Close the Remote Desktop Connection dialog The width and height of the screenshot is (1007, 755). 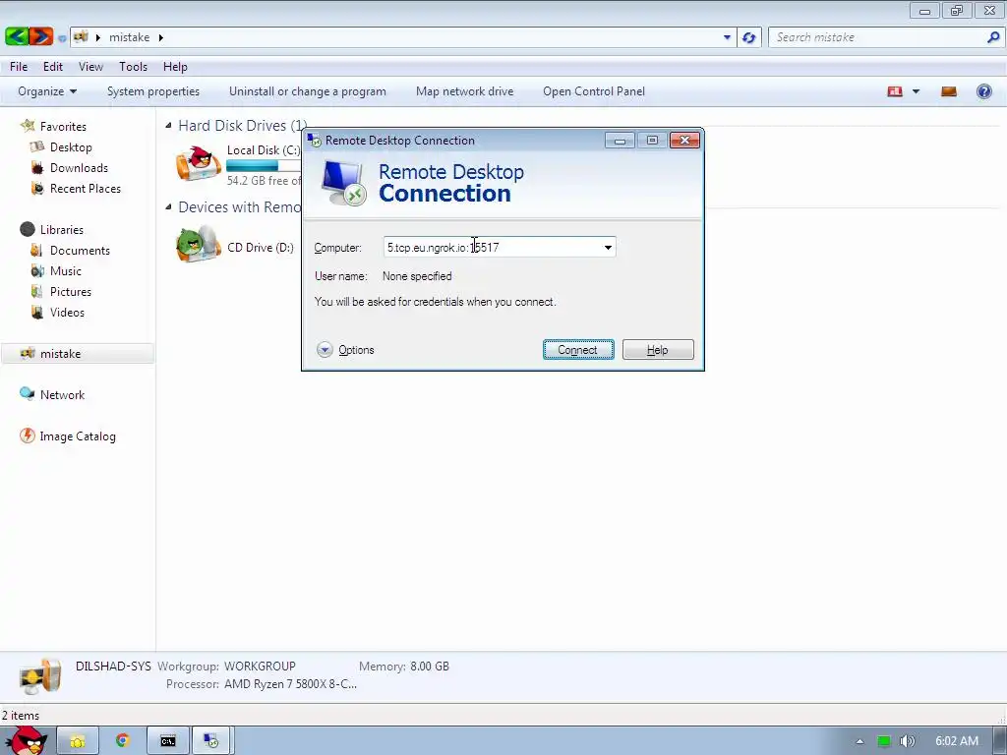point(684,140)
